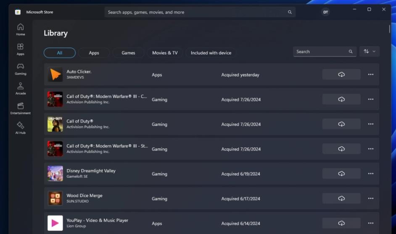Open the DT profile account button

[325, 12]
